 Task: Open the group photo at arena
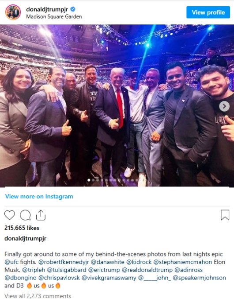(x=117, y=105)
